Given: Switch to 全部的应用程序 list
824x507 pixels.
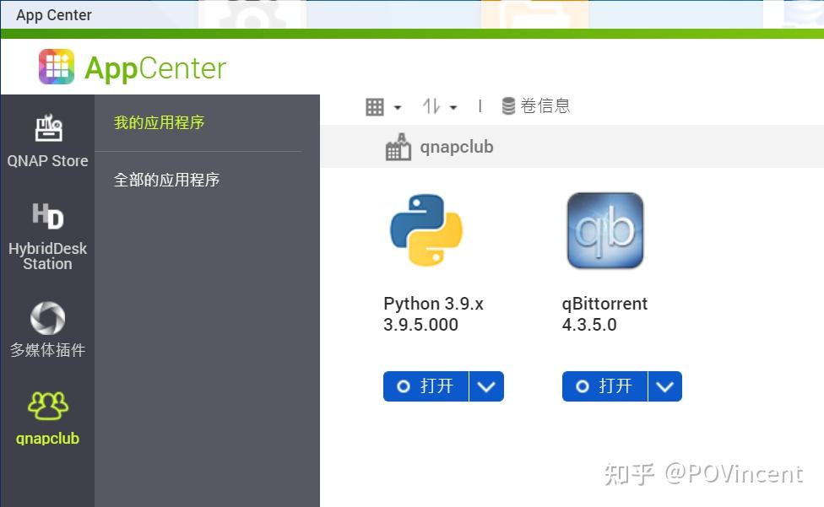Looking at the screenshot, I should click(166, 180).
